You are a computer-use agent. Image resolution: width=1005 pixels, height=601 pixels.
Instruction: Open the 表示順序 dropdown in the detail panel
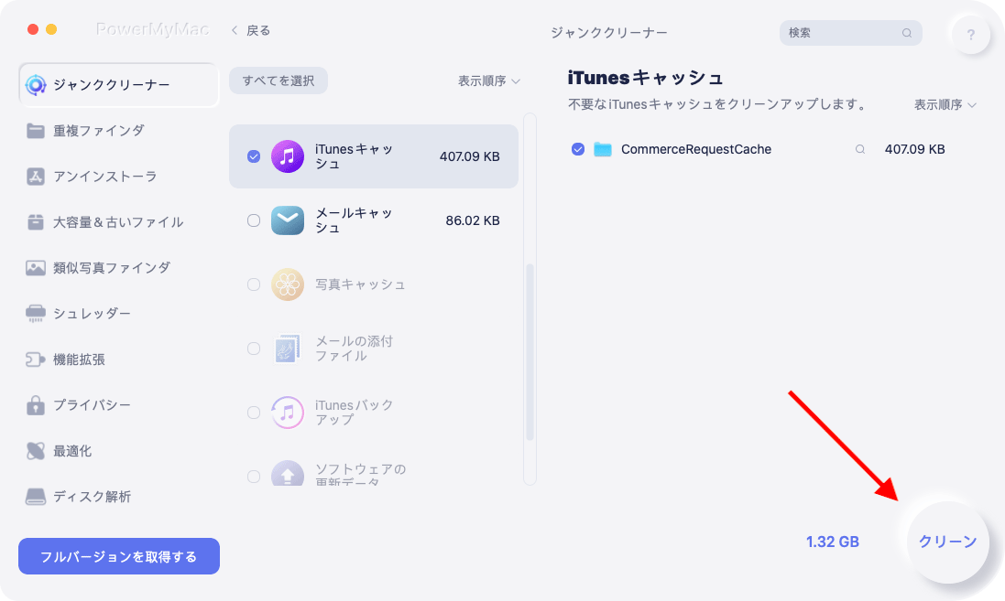(x=945, y=105)
